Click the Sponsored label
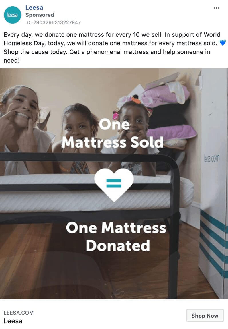 click(x=40, y=15)
